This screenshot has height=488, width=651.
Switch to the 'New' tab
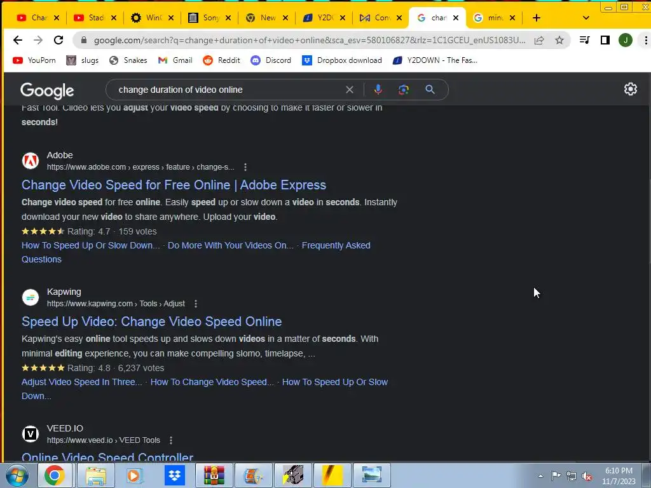[268, 18]
